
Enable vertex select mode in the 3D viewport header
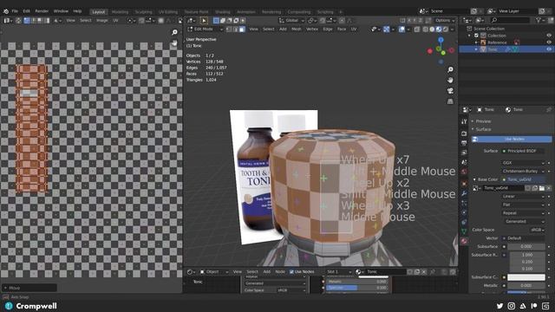click(229, 29)
